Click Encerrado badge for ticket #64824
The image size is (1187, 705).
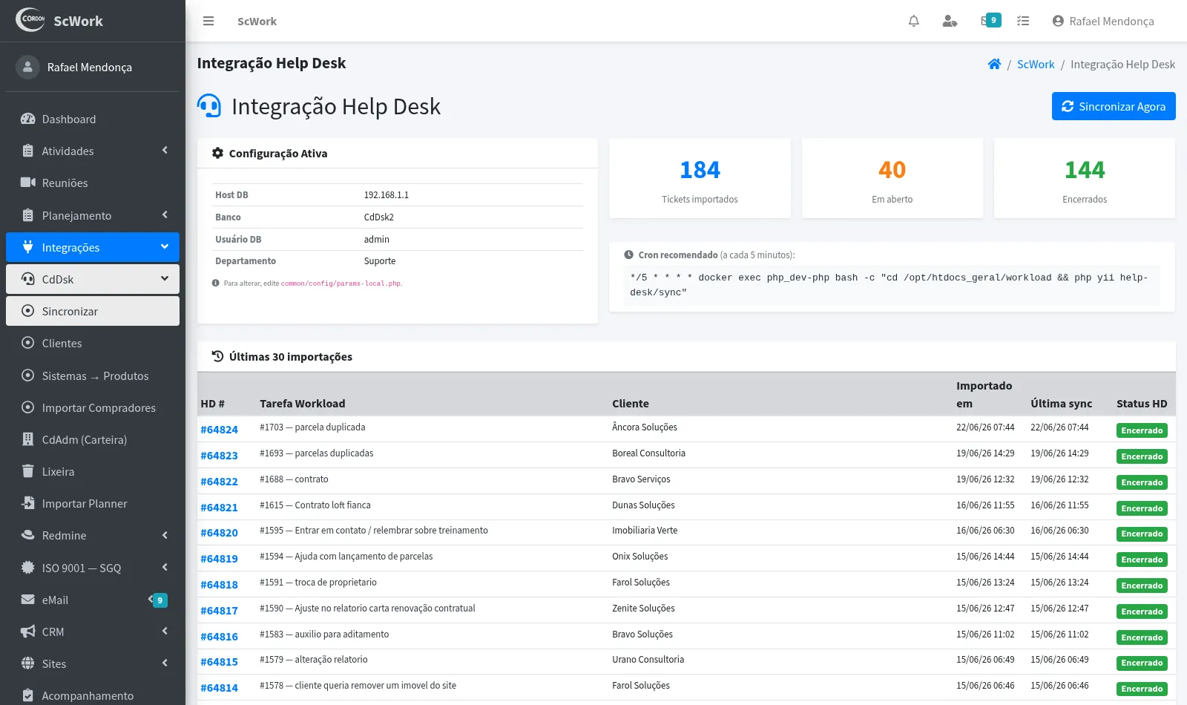coord(1142,430)
